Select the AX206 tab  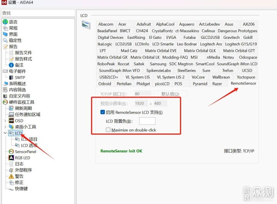(x=249, y=24)
